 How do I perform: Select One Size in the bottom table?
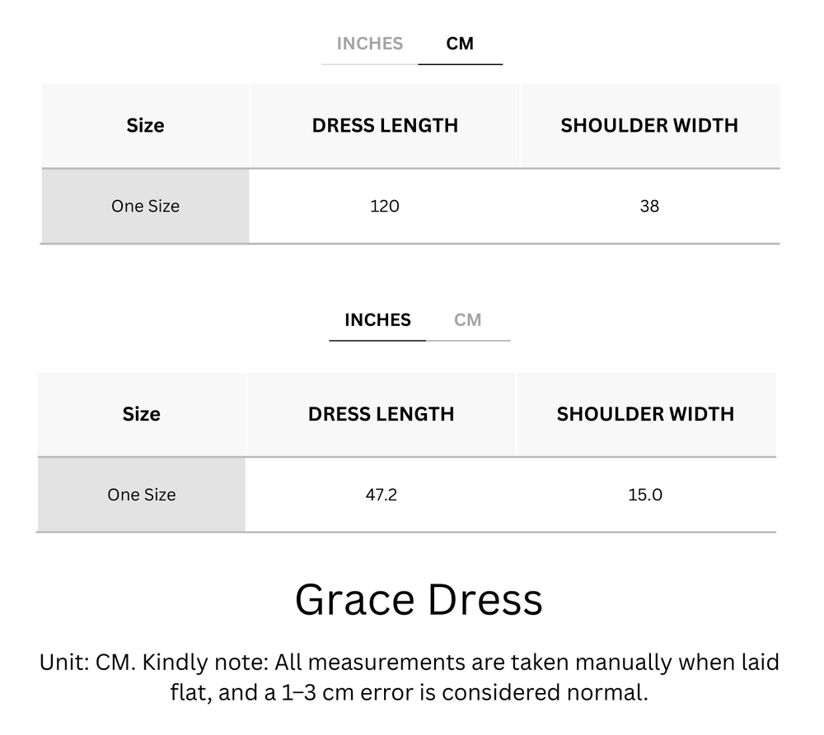pyautogui.click(x=141, y=495)
